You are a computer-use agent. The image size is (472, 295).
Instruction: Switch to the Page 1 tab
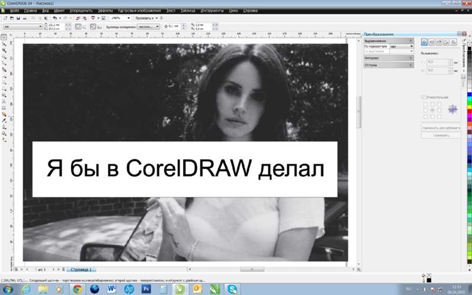point(81,270)
